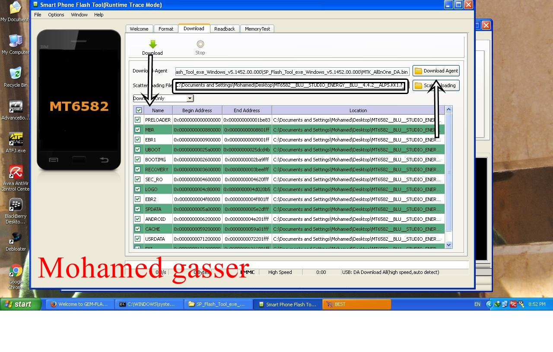Click the Location column header
Viewport: 553px width, 352px height.
(x=358, y=110)
